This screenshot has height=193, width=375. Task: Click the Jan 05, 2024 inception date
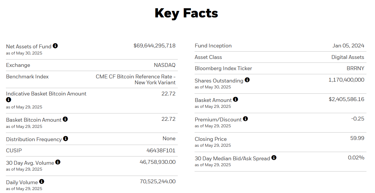(x=348, y=46)
